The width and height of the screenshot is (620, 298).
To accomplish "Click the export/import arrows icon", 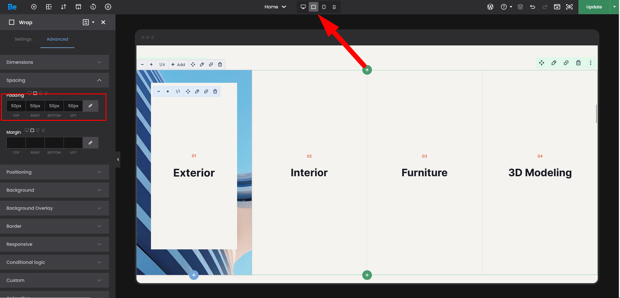I will (64, 7).
